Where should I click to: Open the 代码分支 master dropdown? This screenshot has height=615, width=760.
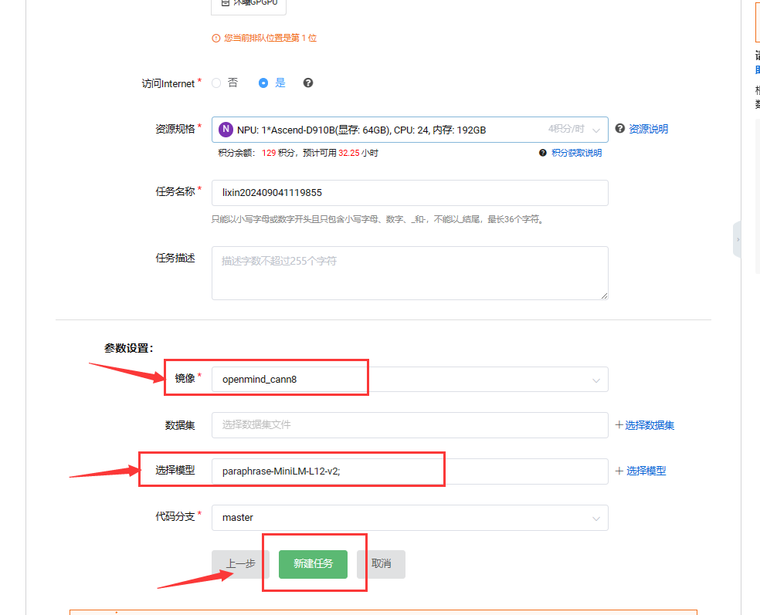tap(409, 518)
